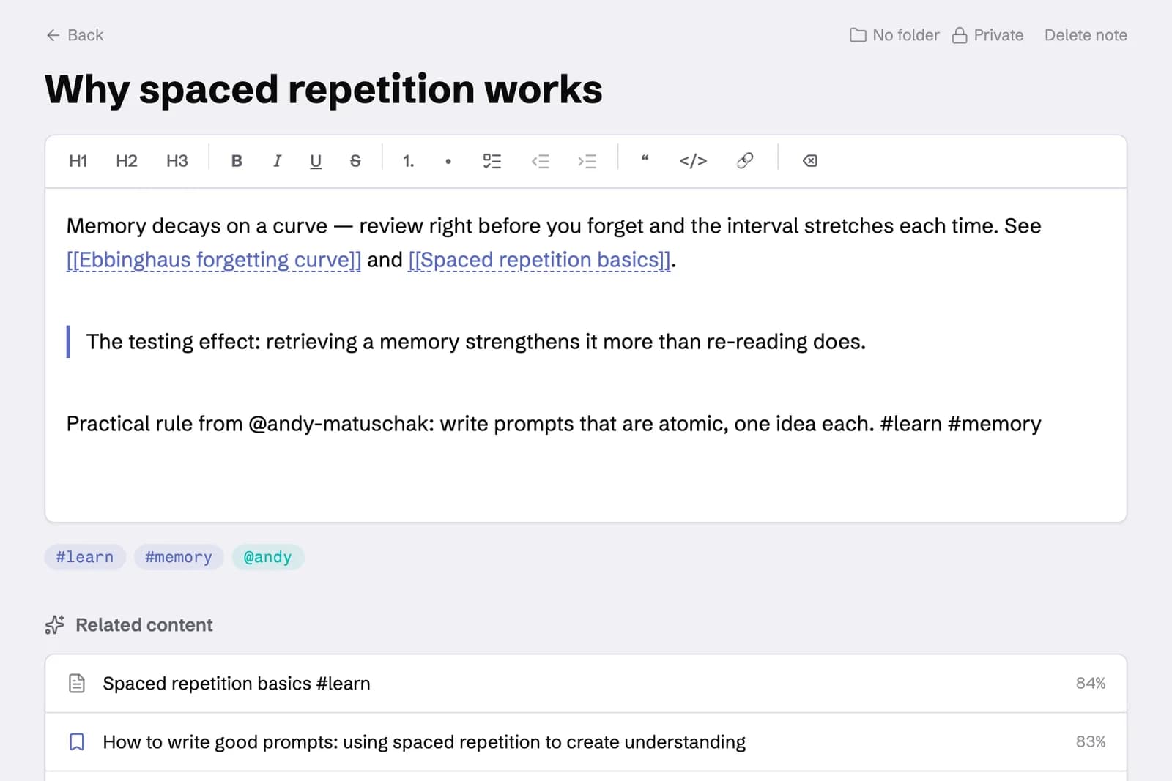Clear formatting with the eraser icon
Screen dimensions: 1172x781
pyautogui.click(x=810, y=161)
